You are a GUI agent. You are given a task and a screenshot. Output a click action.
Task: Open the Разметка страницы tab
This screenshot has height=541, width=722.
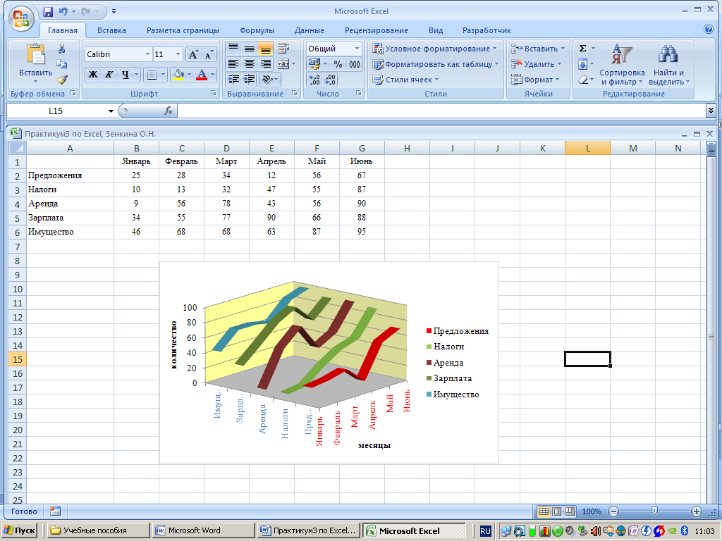183,30
